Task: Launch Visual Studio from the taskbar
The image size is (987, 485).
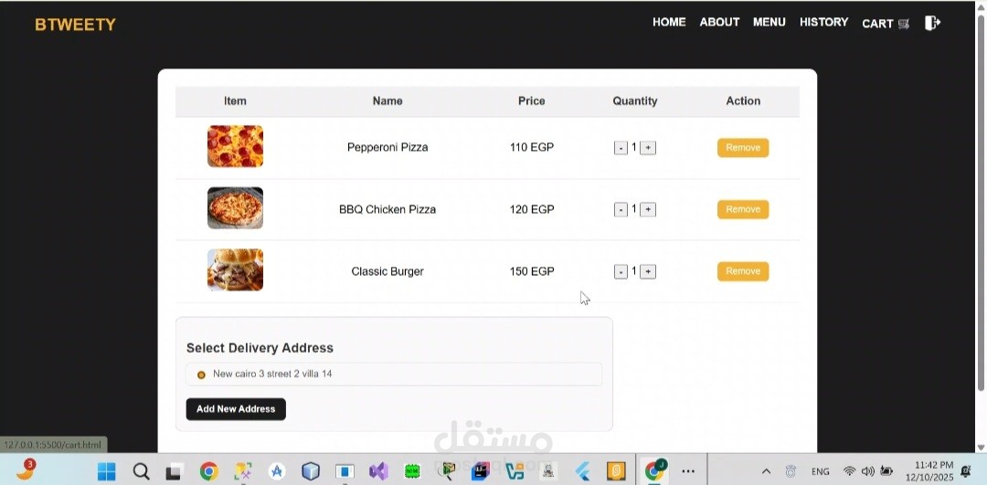Action: 378,471
